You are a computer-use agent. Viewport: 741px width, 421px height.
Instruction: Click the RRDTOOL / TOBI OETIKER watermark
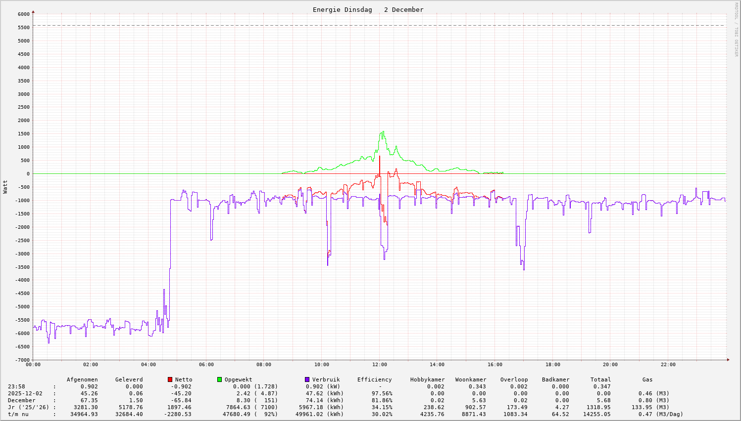point(736,29)
